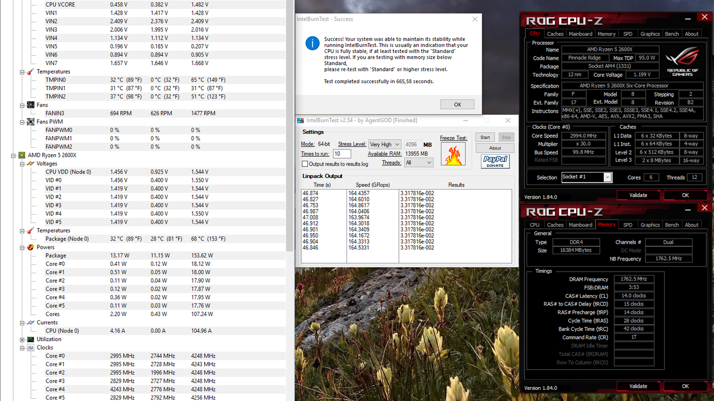Click OK in the lower CPU-Z window
Screen dimensions: 714x401
click(x=685, y=386)
